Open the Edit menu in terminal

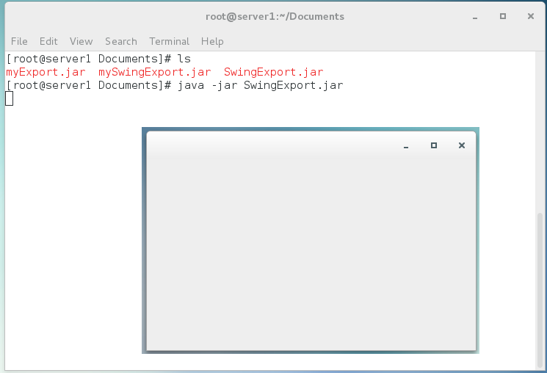(48, 41)
